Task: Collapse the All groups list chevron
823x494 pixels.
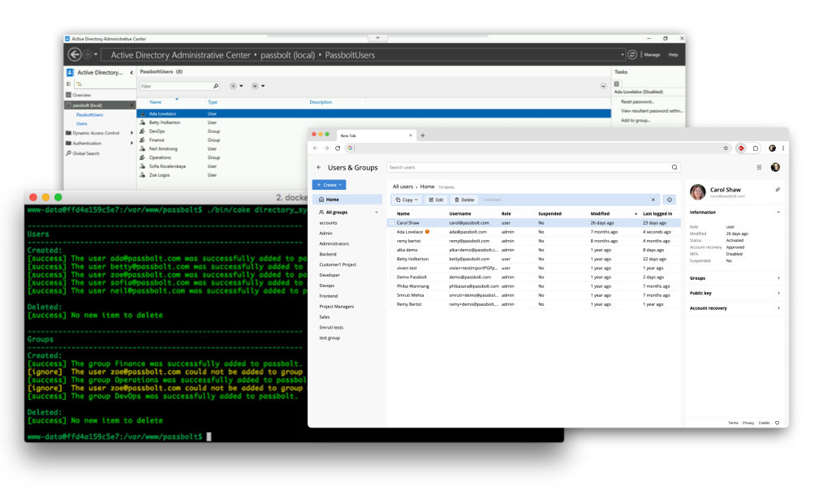Action: pyautogui.click(x=377, y=213)
